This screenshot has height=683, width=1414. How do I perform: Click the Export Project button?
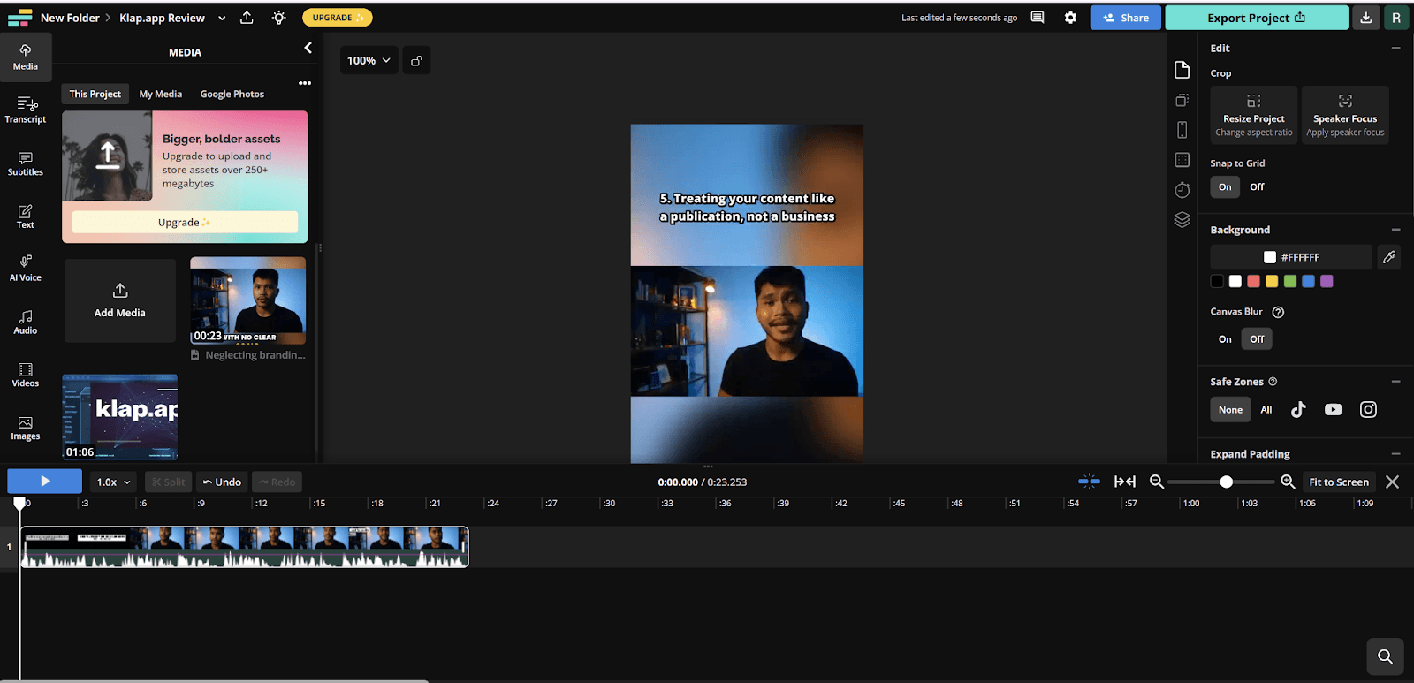pyautogui.click(x=1256, y=18)
